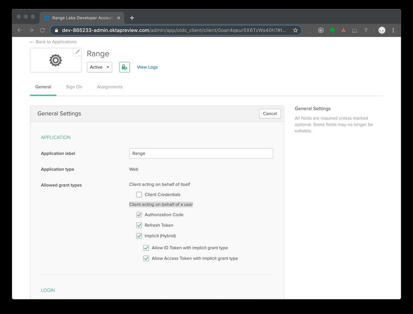Image resolution: width=413 pixels, height=314 pixels.
Task: Click the 'Client acting on behalf of a user' text
Action: (x=161, y=204)
